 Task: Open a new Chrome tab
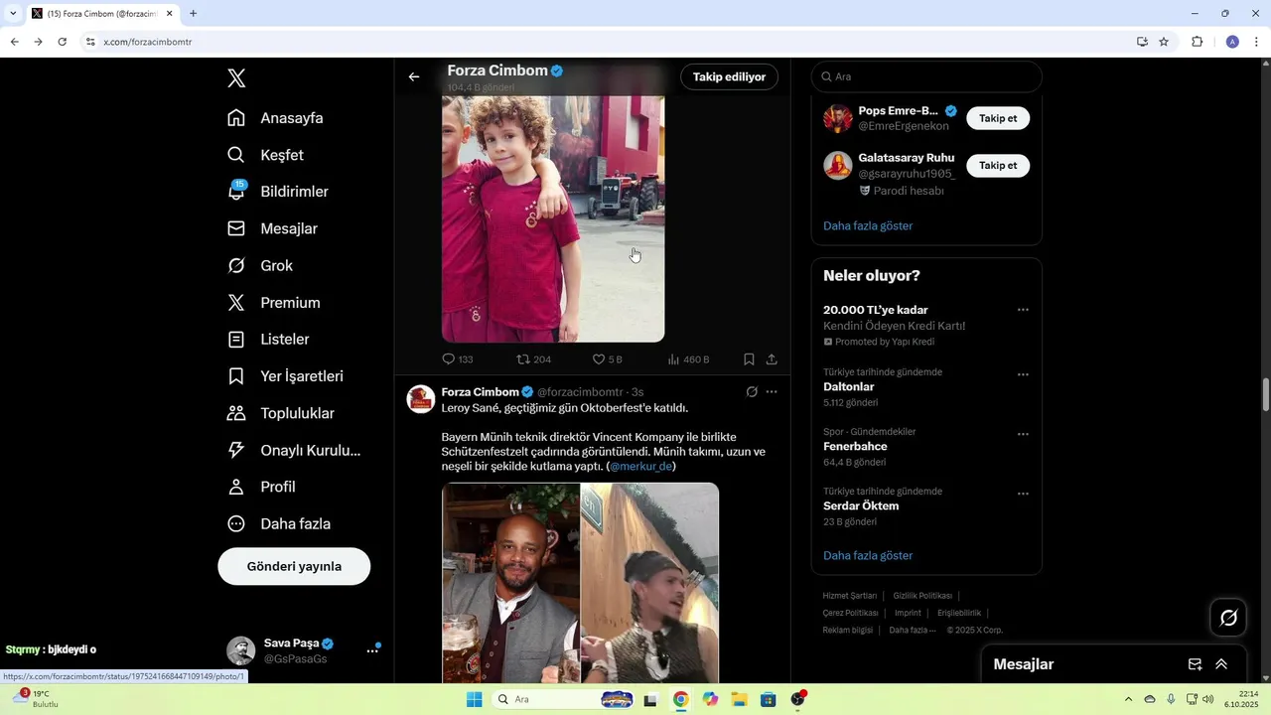193,14
